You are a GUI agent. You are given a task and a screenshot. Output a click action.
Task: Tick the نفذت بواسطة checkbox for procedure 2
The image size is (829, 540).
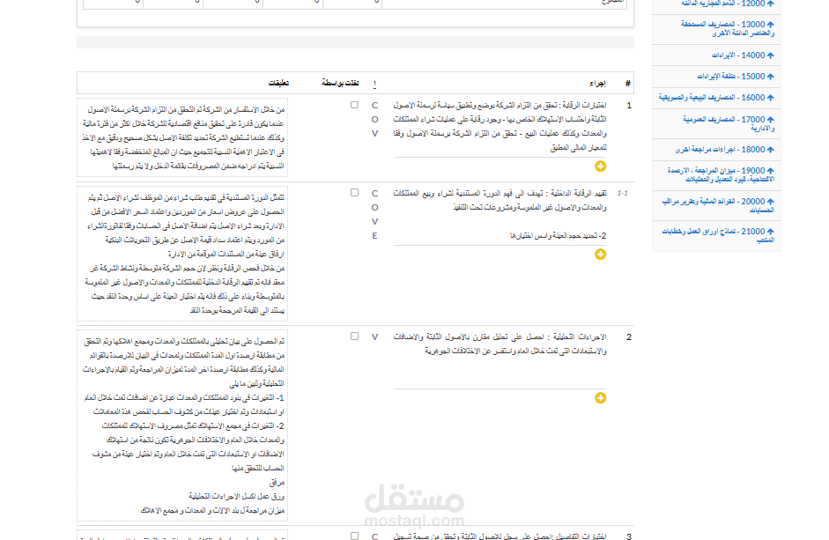354,336
